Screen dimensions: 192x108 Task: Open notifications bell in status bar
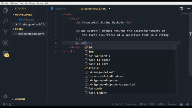tap(187, 104)
